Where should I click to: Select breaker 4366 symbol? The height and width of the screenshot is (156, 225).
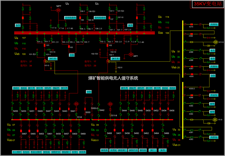pyautogui.click(x=192, y=95)
